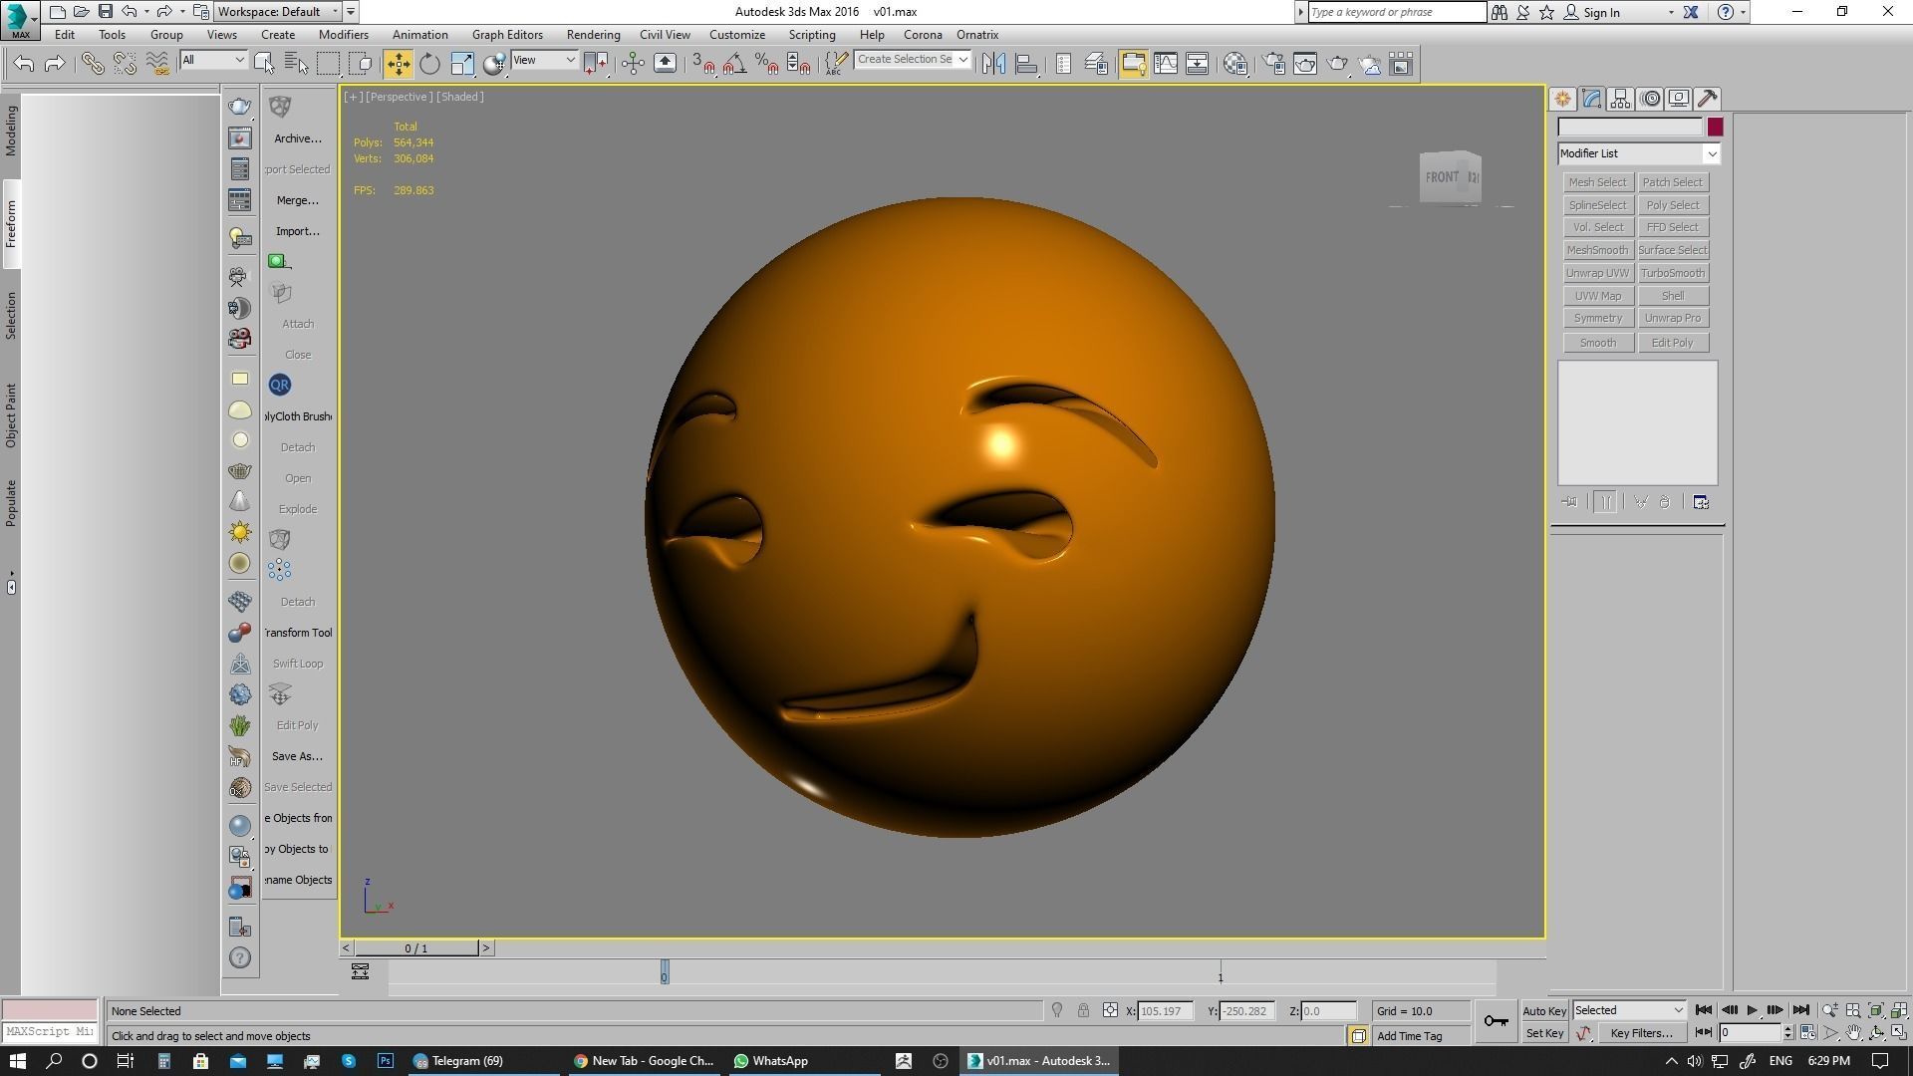Open the Display command panel tab
This screenshot has width=1913, height=1076.
point(1679,99)
